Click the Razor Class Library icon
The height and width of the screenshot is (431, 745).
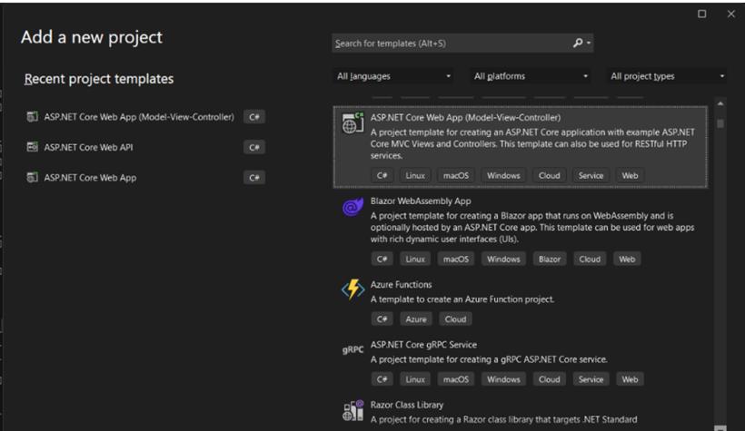[x=353, y=411]
